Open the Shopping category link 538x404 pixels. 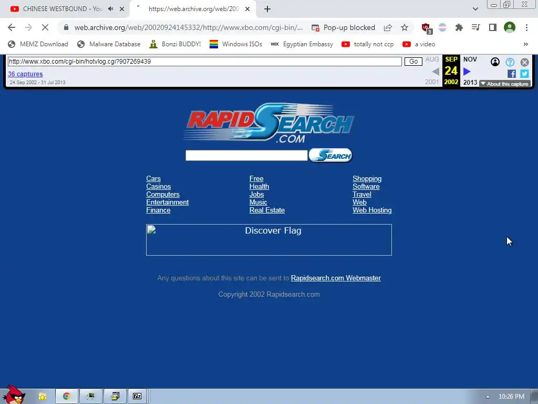(367, 179)
